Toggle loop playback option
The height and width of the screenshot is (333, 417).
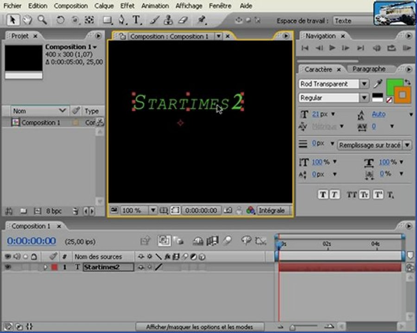point(391,48)
